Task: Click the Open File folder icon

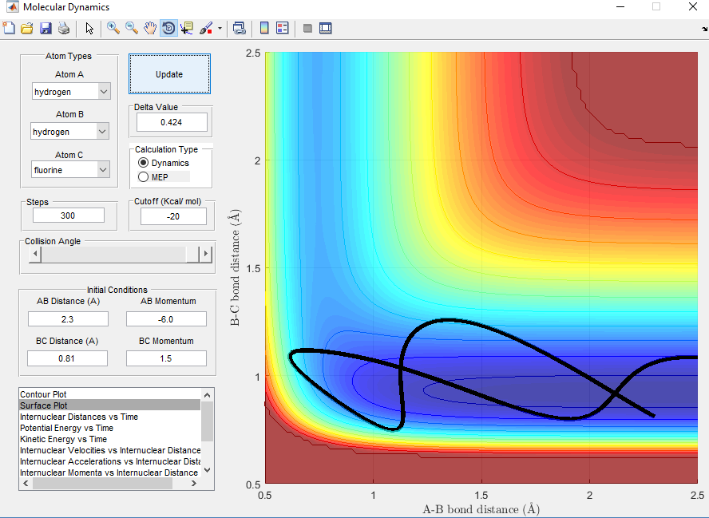Action: click(27, 28)
